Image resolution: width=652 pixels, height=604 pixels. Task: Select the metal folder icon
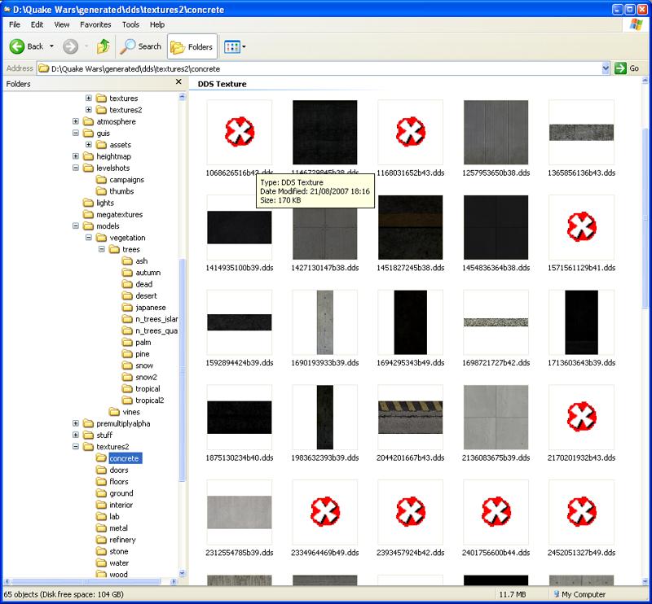click(101, 528)
